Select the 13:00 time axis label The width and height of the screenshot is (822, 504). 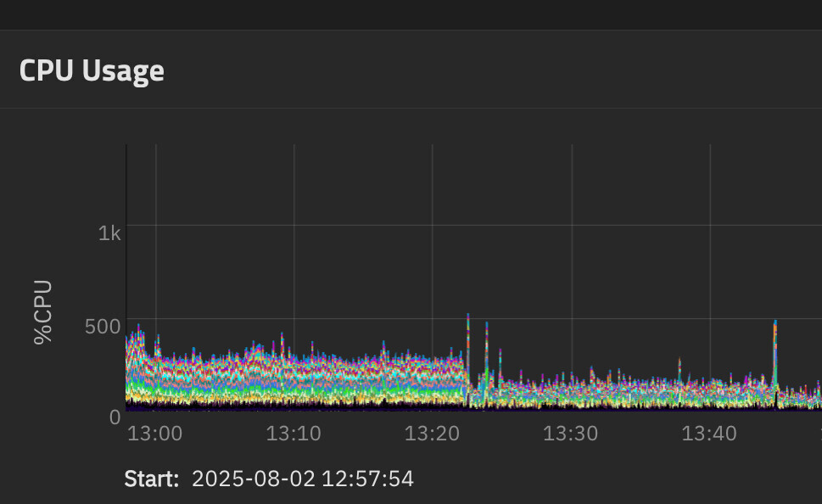tap(154, 434)
